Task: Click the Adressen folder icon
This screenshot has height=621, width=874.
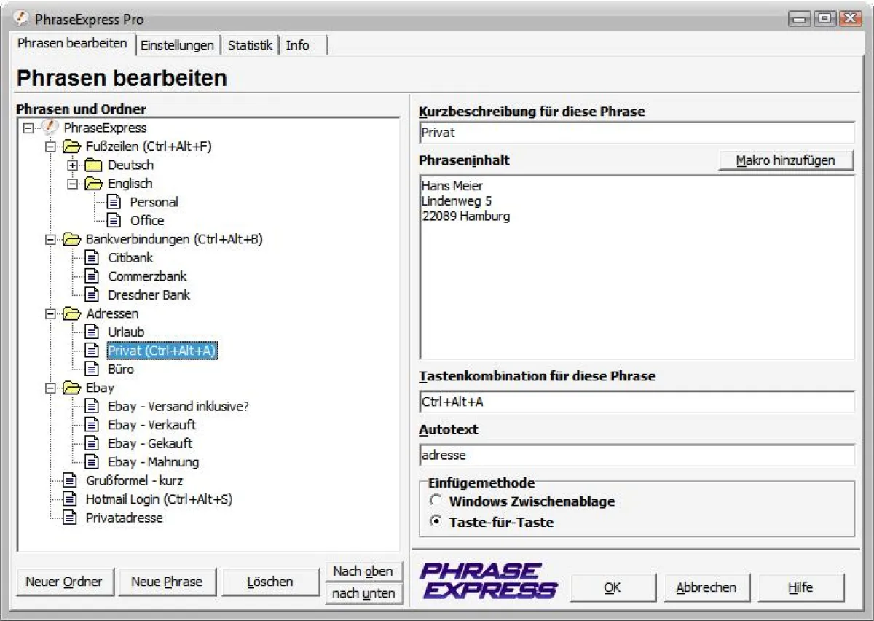Action: tap(71, 313)
